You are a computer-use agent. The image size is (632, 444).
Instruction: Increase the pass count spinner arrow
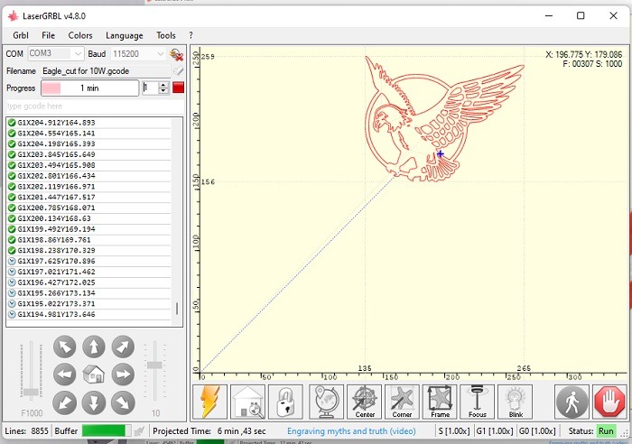pos(163,84)
